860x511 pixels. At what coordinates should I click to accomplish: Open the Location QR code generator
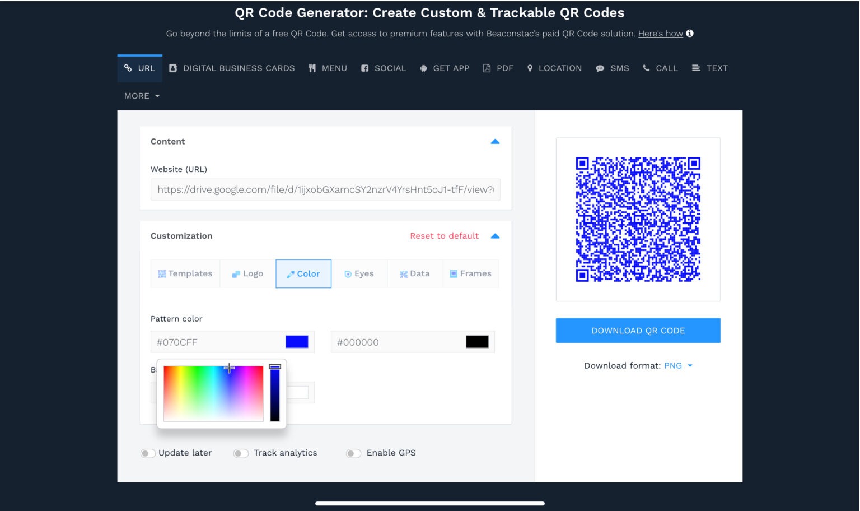554,68
